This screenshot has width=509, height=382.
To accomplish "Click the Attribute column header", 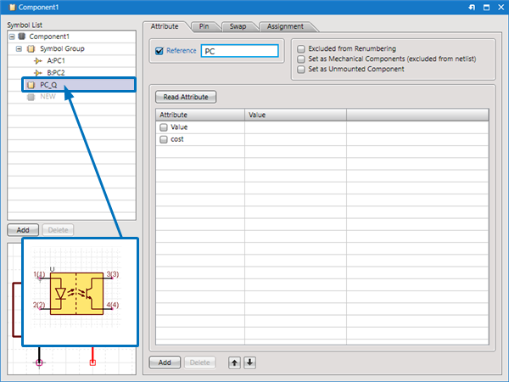I will [x=200, y=115].
